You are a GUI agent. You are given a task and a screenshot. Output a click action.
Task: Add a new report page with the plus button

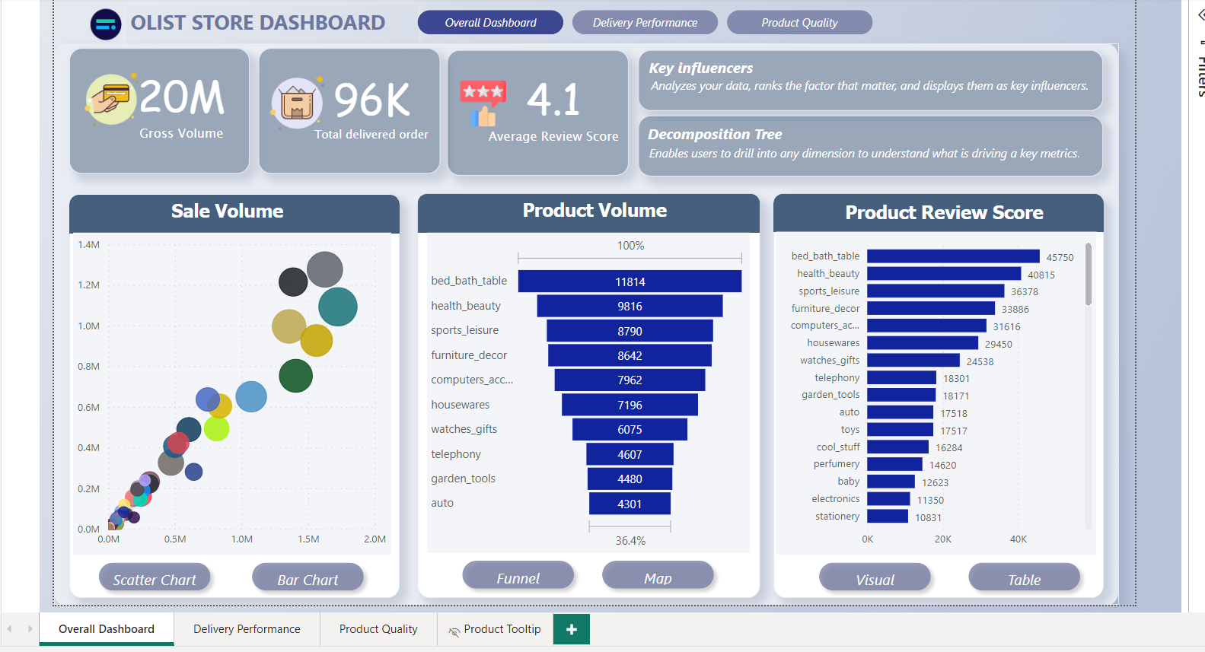(x=572, y=629)
